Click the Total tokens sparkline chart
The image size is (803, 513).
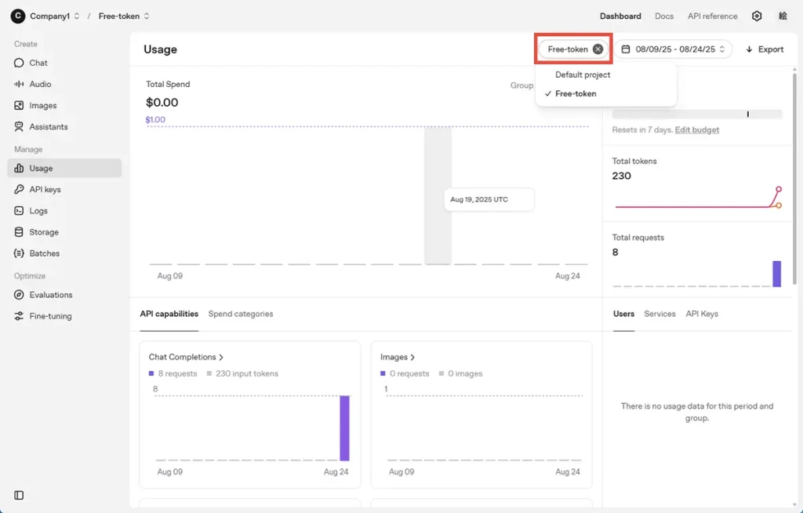[697, 198]
